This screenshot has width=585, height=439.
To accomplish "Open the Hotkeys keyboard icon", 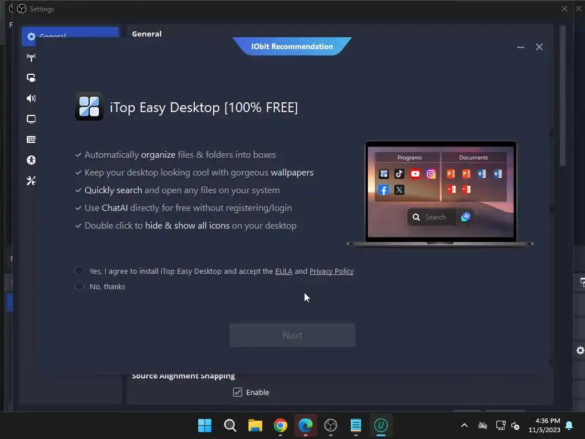I will [31, 139].
